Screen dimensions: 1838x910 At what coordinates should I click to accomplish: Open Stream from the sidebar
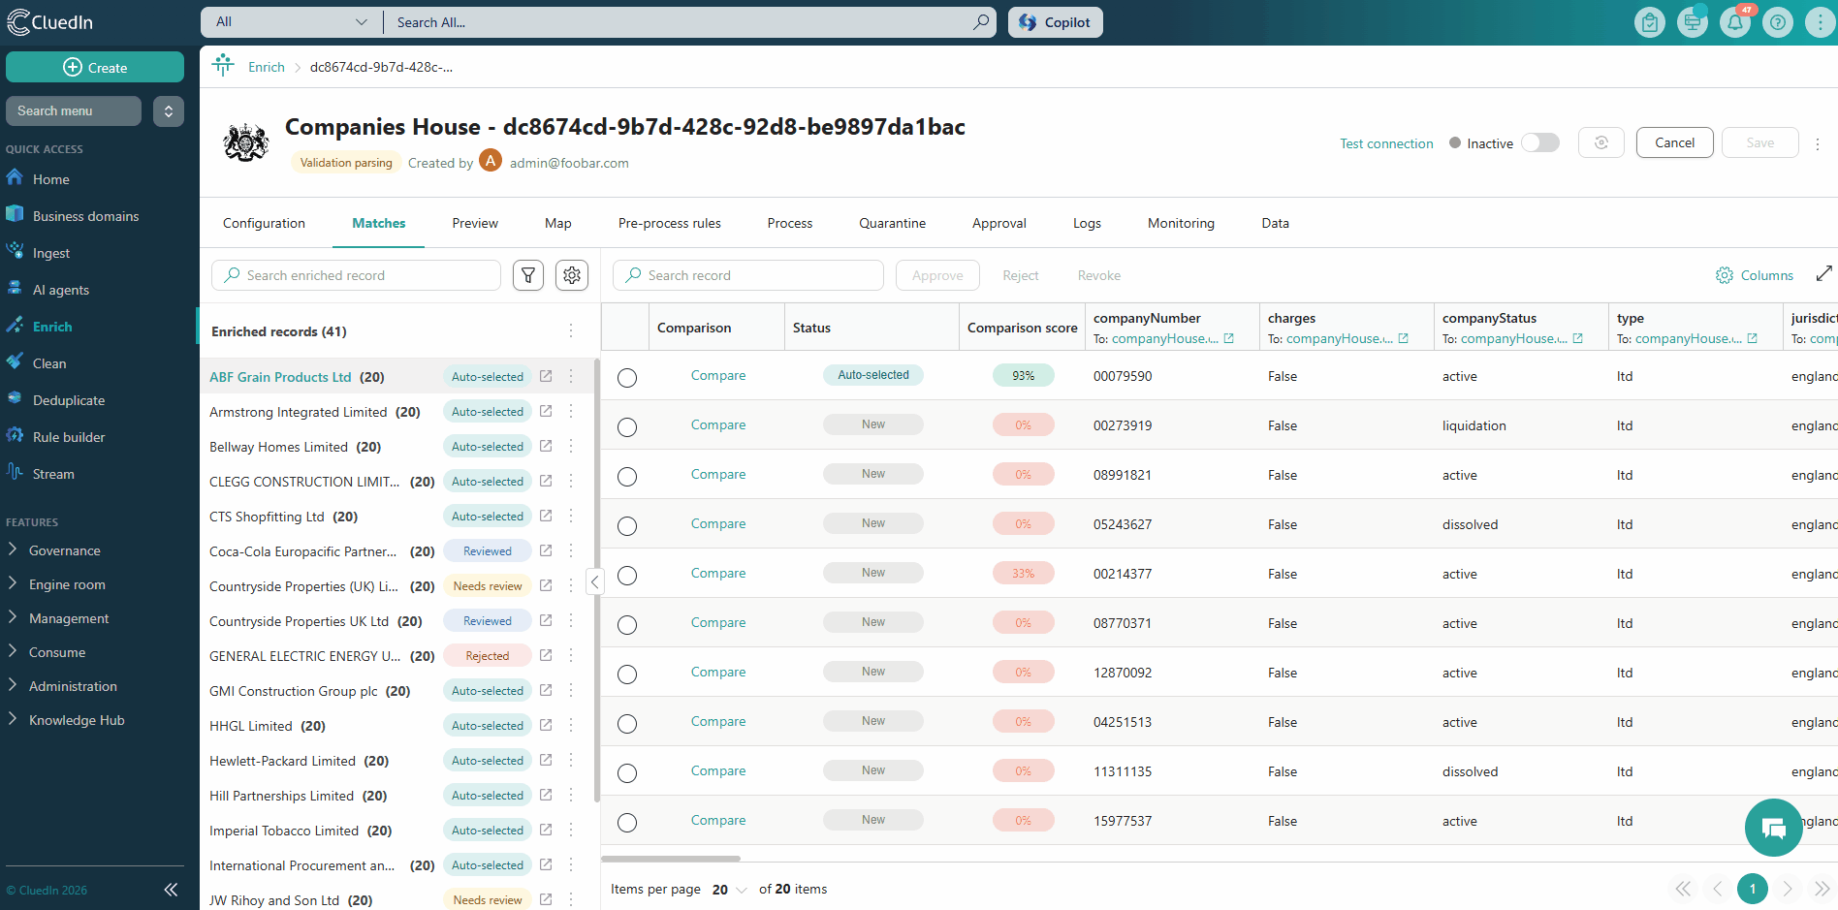pos(53,474)
